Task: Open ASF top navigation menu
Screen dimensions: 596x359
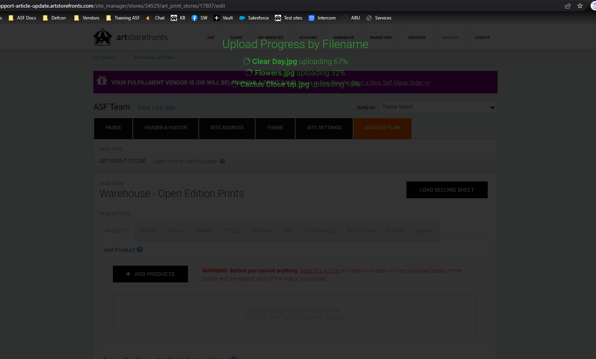Action: coord(211,38)
